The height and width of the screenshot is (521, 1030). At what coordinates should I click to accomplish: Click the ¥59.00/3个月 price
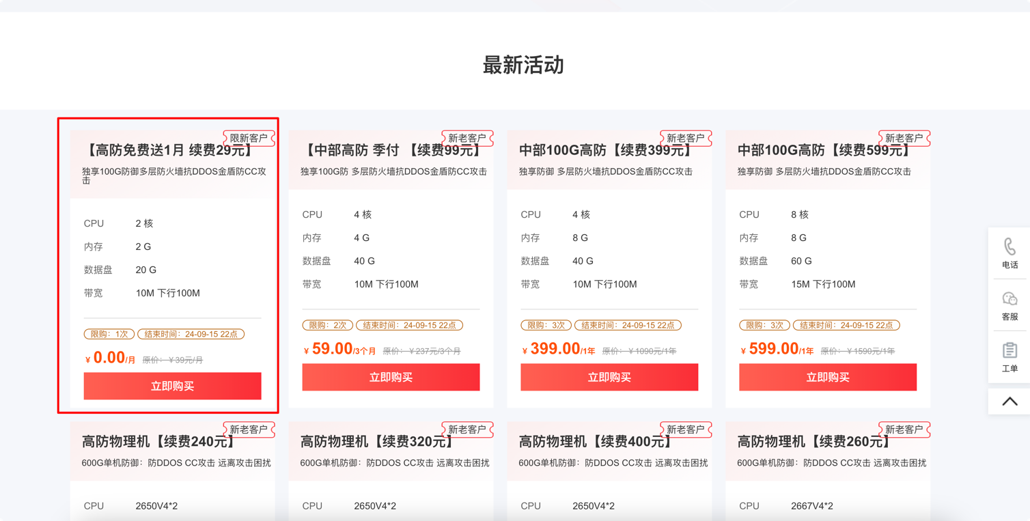coord(339,349)
